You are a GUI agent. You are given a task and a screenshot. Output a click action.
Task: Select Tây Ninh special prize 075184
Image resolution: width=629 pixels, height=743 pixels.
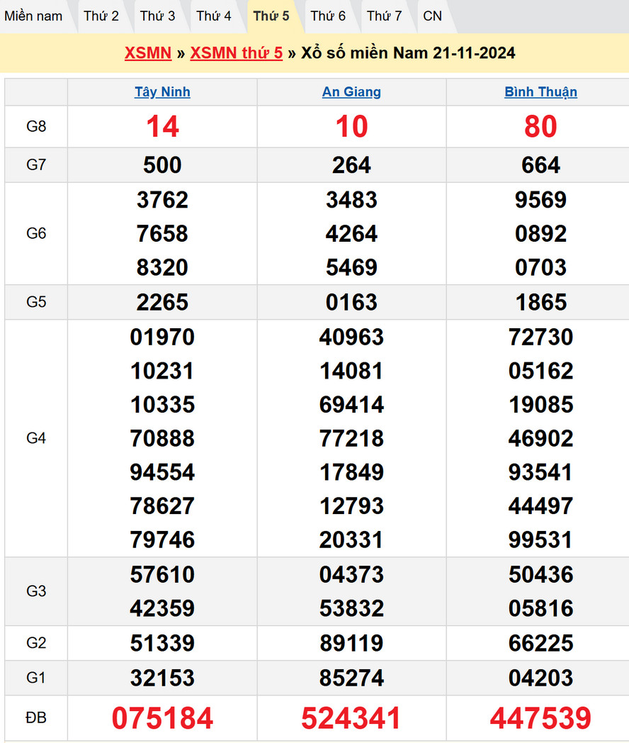tap(162, 718)
